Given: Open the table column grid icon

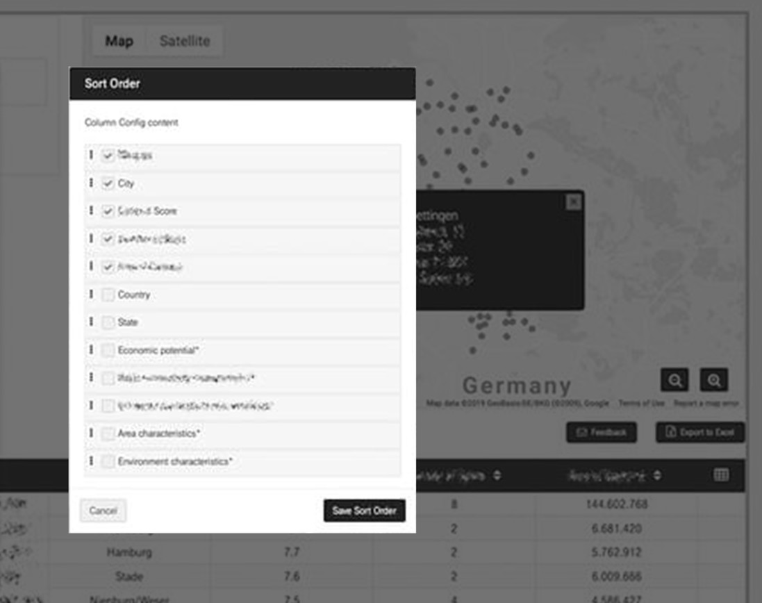Looking at the screenshot, I should pos(721,475).
